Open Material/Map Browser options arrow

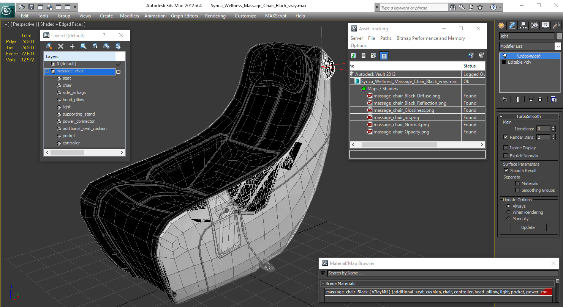(323, 273)
